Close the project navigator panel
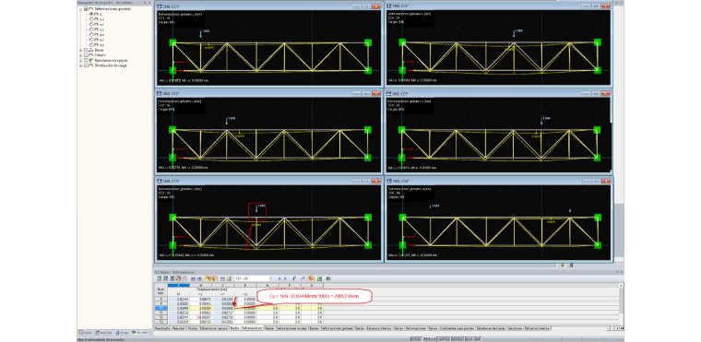 click(x=149, y=3)
